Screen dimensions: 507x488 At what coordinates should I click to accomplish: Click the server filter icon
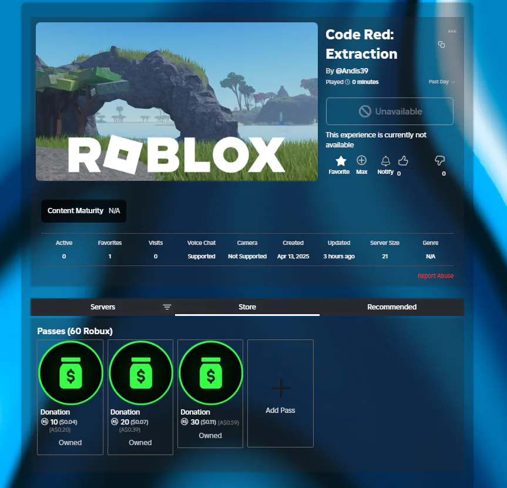(167, 307)
